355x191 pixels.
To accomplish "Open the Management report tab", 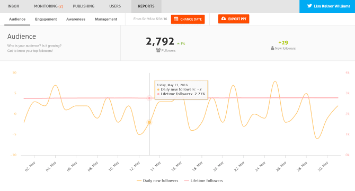I will point(106,19).
